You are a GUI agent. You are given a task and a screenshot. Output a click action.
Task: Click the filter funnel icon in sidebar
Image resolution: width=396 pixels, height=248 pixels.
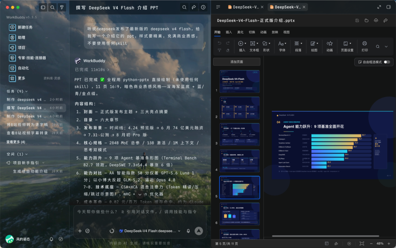pos(62,7)
